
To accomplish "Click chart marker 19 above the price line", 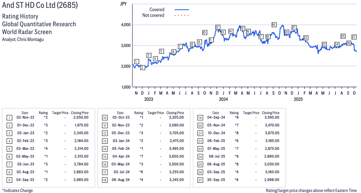I will (x=274, y=25).
